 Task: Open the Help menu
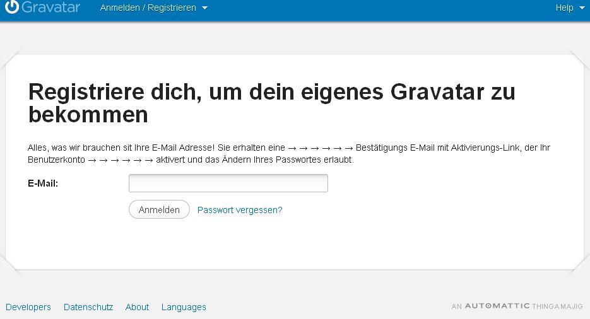(x=563, y=8)
